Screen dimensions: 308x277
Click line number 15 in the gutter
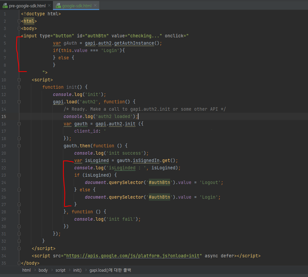tap(4, 117)
